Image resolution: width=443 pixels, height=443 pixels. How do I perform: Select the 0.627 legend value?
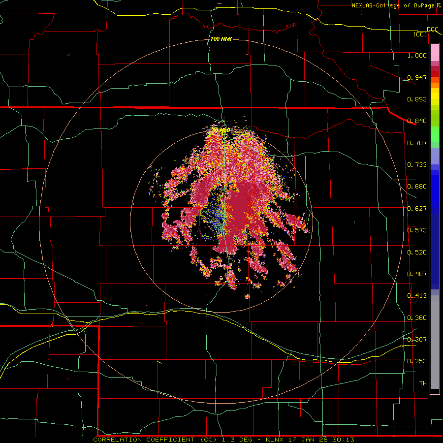pyautogui.click(x=417, y=208)
